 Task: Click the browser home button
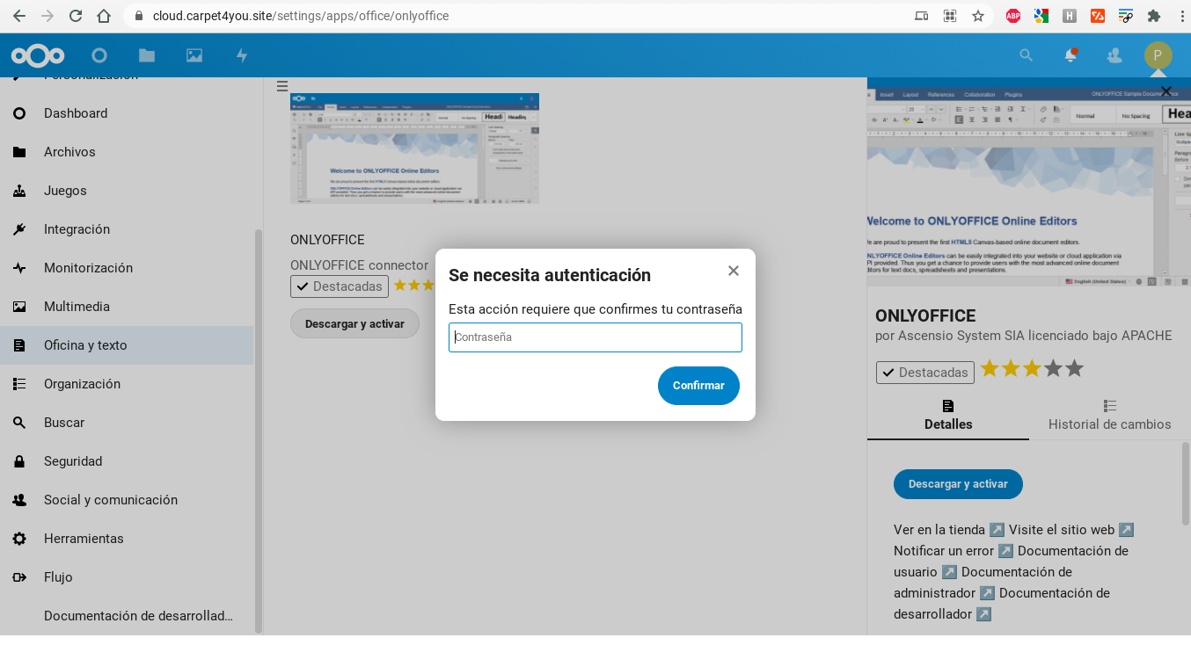pos(104,16)
